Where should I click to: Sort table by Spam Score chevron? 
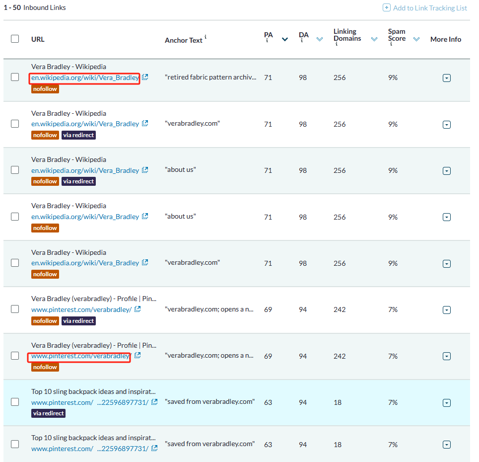(x=416, y=39)
